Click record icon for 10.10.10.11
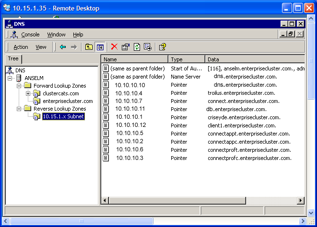The height and width of the screenshot is (227, 317). point(106,109)
